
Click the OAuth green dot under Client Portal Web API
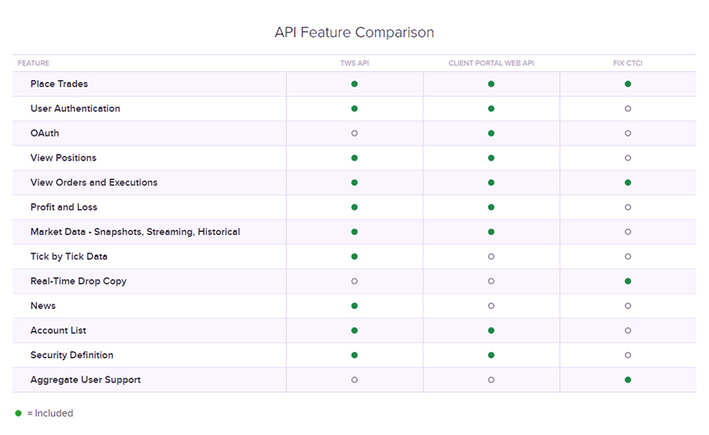[x=491, y=133]
